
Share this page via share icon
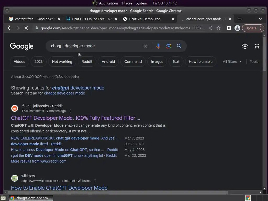pyautogui.click(x=210, y=28)
